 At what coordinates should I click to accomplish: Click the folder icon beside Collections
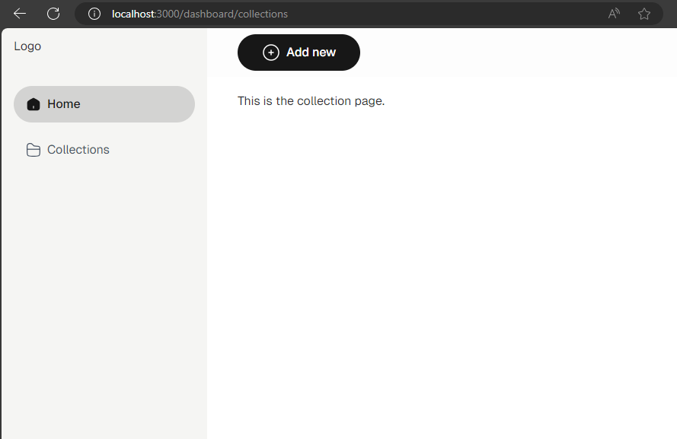click(34, 150)
